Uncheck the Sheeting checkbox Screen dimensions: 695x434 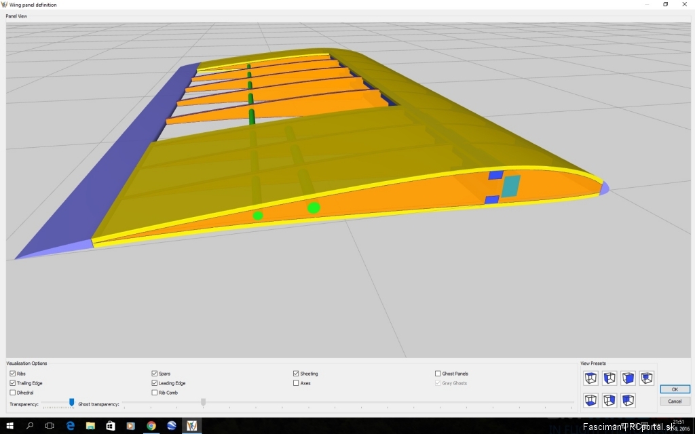pos(296,374)
